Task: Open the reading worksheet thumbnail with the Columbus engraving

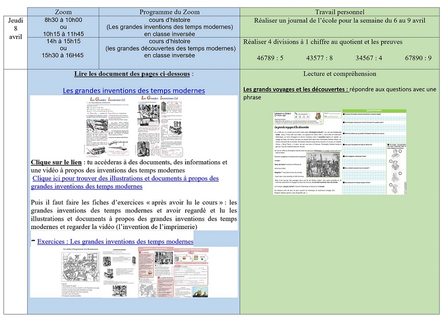Action: pyautogui.click(x=307, y=153)
